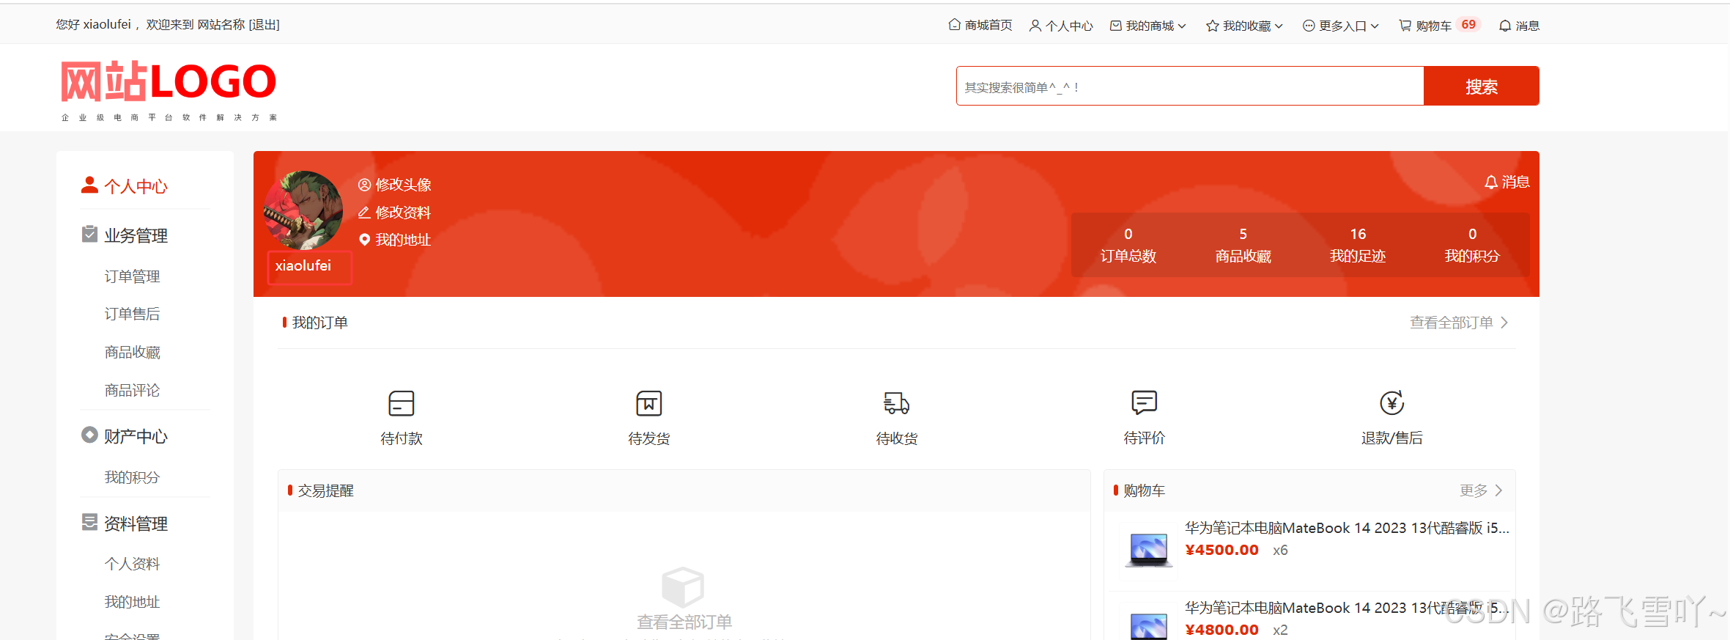This screenshot has height=640, width=1730.
Task: Click the 退款/售后 yen refund icon
Action: click(x=1391, y=402)
